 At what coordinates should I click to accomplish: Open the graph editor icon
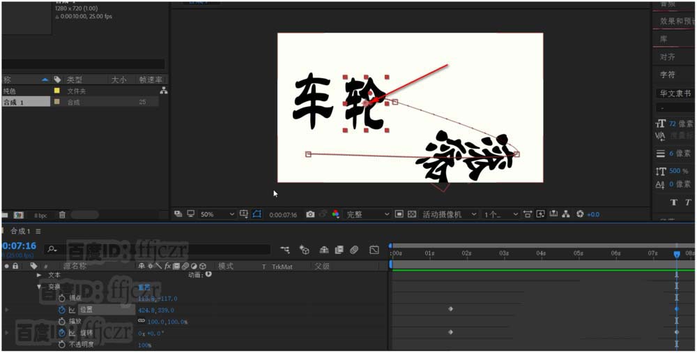pos(374,250)
